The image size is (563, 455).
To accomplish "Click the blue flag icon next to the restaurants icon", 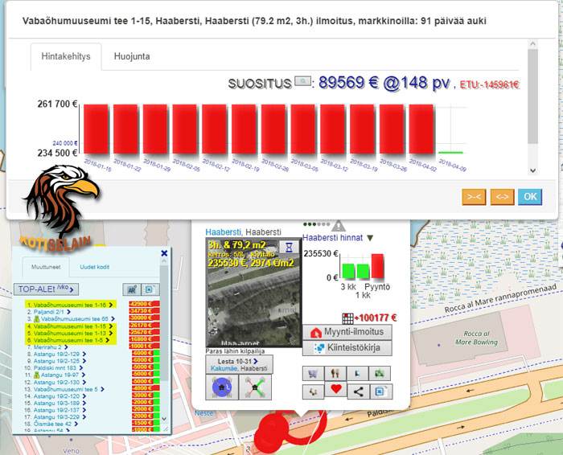I will pyautogui.click(x=358, y=374).
